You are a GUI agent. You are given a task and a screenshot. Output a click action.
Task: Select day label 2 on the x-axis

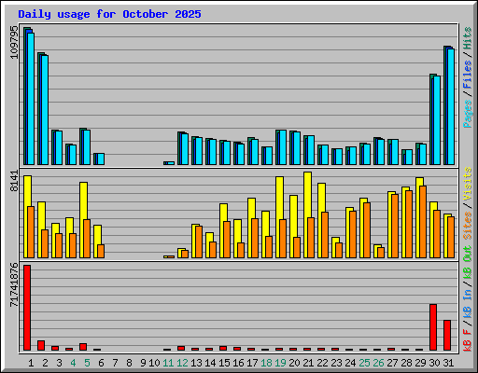[x=45, y=363]
